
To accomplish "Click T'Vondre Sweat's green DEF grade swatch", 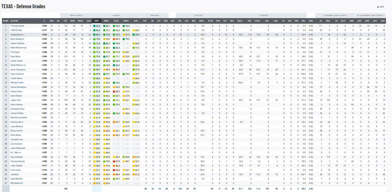I will pyautogui.click(x=95, y=26).
